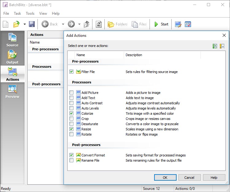
Task: Click the Add Picture action icon
Action: [x=79, y=92]
